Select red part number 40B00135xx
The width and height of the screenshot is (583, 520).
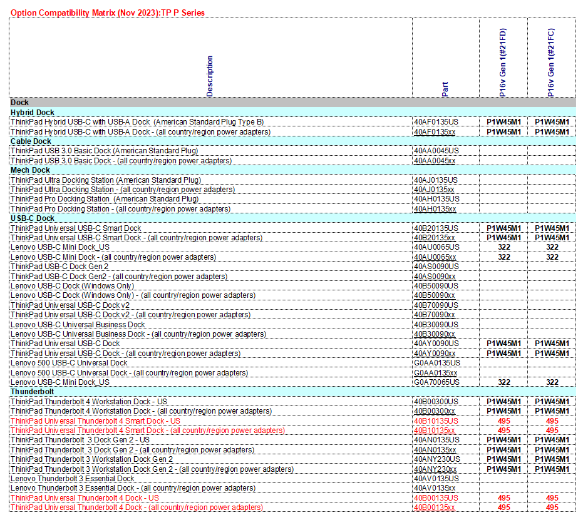tap(435, 507)
